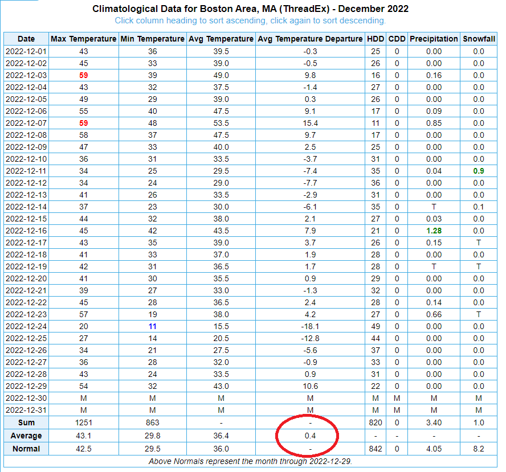Sort by Max Temperature column heading
This screenshot has height=472, width=506.
click(84, 39)
